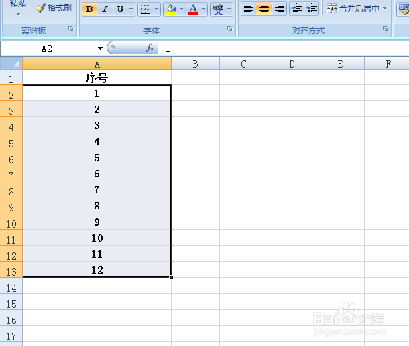Click cell A6 with value 5
409x346 pixels.
click(x=97, y=157)
